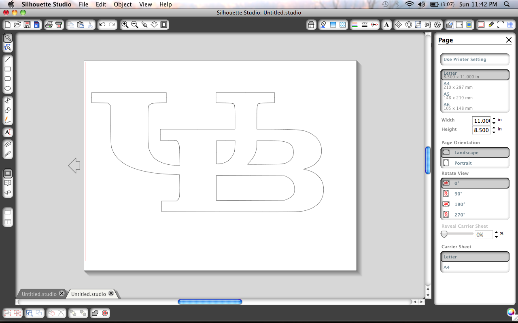Open the Help menu
Screen dimensions: 518x323
(166, 4)
